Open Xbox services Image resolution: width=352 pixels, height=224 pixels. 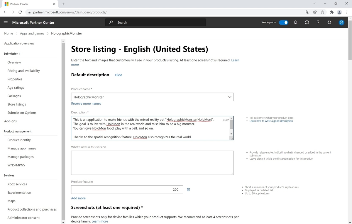click(17, 184)
